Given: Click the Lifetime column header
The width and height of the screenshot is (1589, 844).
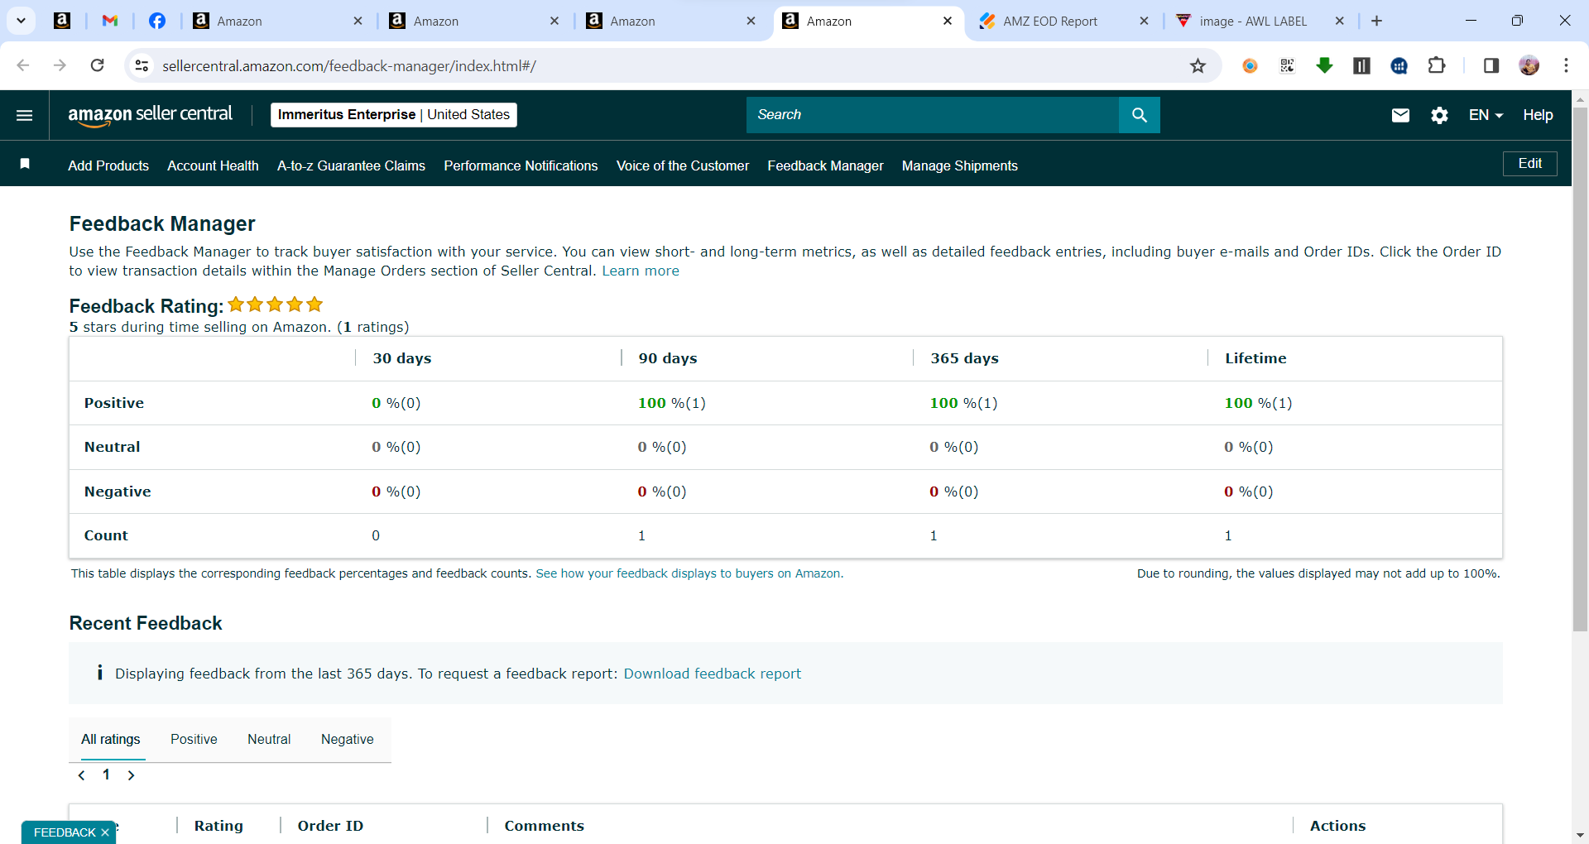Looking at the screenshot, I should tap(1255, 358).
